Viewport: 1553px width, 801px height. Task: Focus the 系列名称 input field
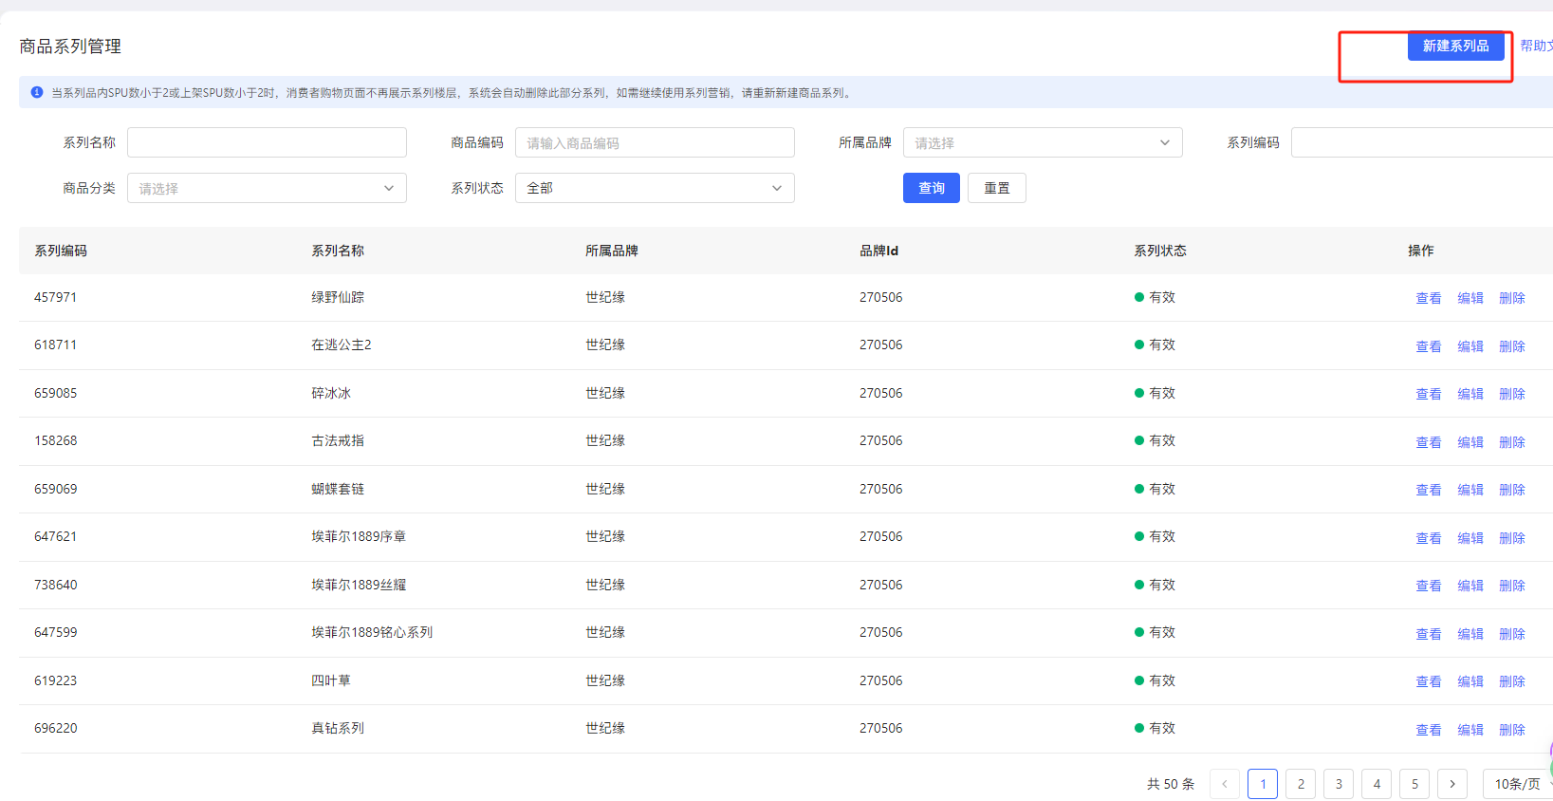267,142
